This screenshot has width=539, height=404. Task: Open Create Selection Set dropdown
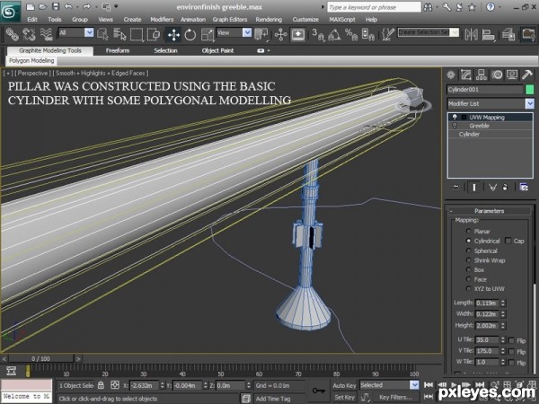click(x=455, y=32)
